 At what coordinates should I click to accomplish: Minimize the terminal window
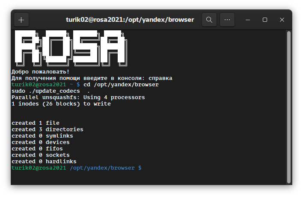(x=248, y=20)
